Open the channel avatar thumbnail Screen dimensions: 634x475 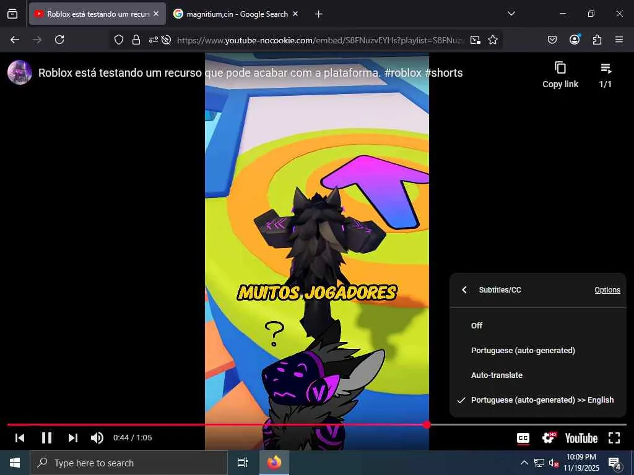pyautogui.click(x=20, y=72)
